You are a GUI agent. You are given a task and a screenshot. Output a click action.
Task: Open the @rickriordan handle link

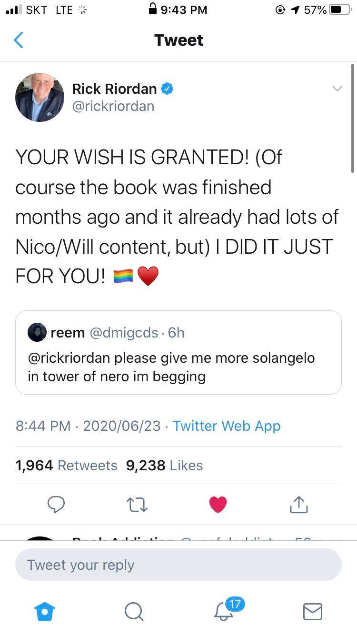click(113, 106)
